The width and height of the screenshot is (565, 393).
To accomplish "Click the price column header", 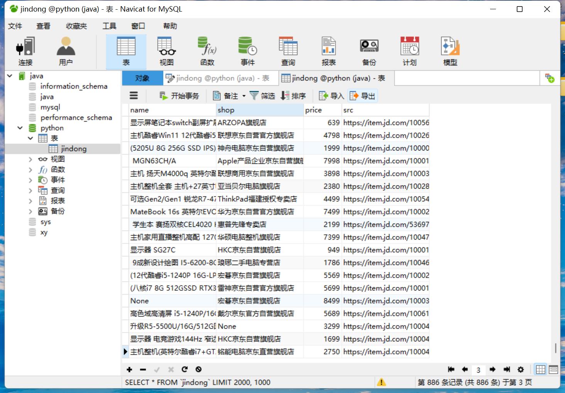I will [322, 110].
